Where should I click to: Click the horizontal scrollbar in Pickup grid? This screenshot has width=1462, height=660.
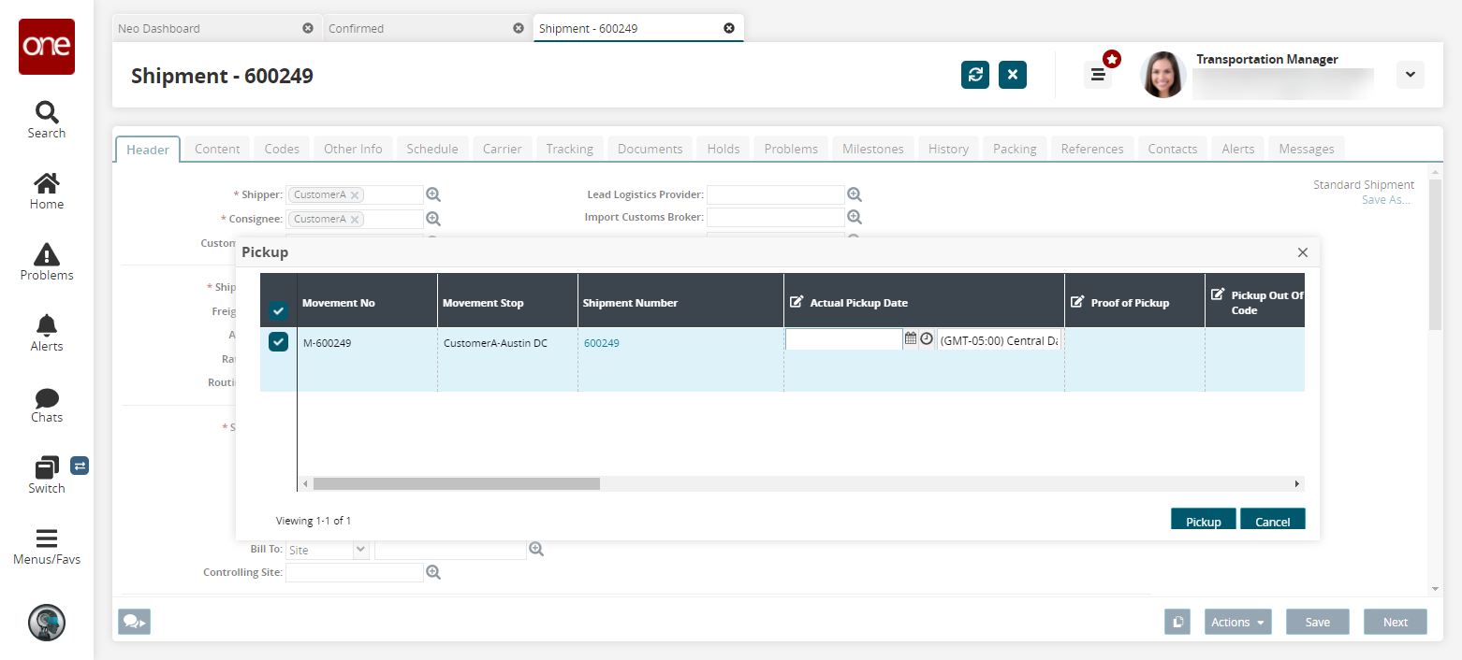pos(457,484)
